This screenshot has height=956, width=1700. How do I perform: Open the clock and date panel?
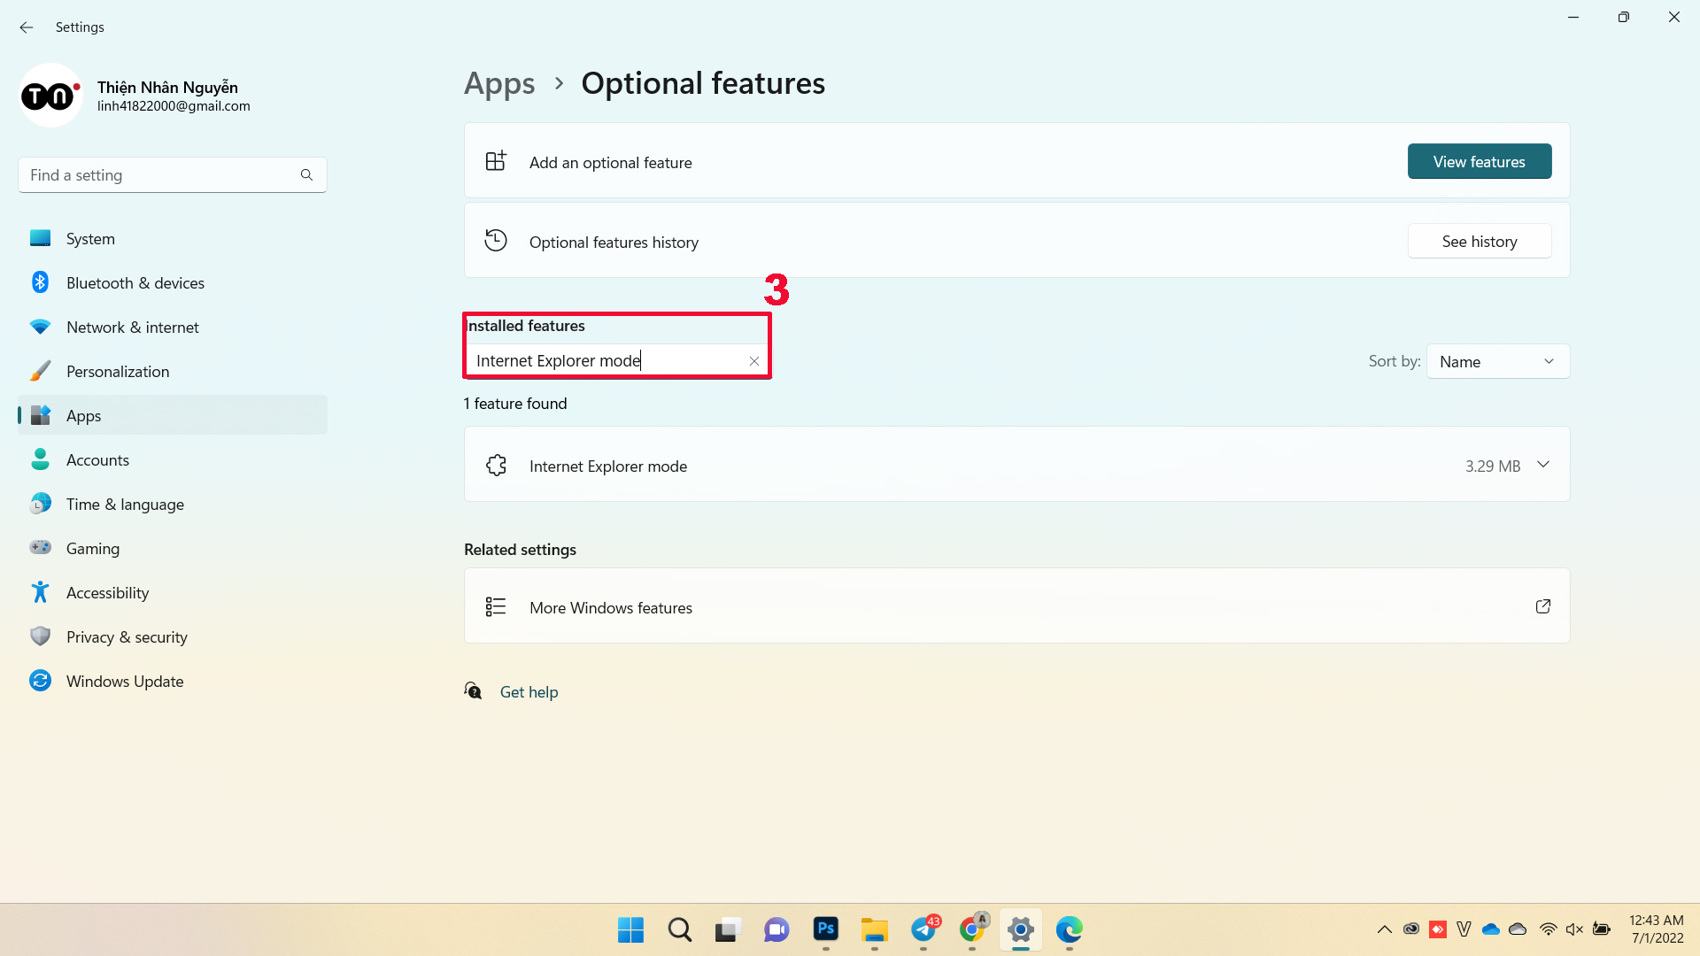[1657, 929]
